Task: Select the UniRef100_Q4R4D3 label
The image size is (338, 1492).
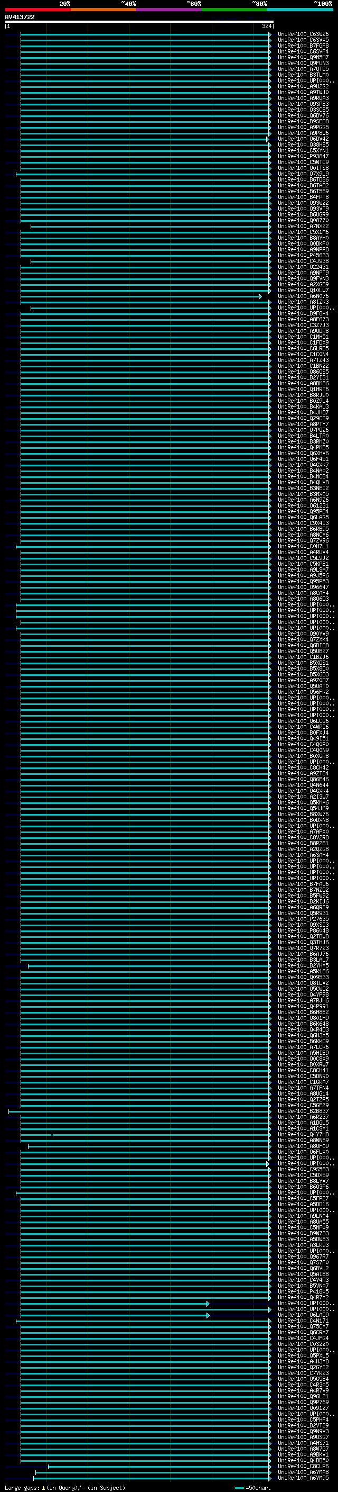Action: 303,1029
